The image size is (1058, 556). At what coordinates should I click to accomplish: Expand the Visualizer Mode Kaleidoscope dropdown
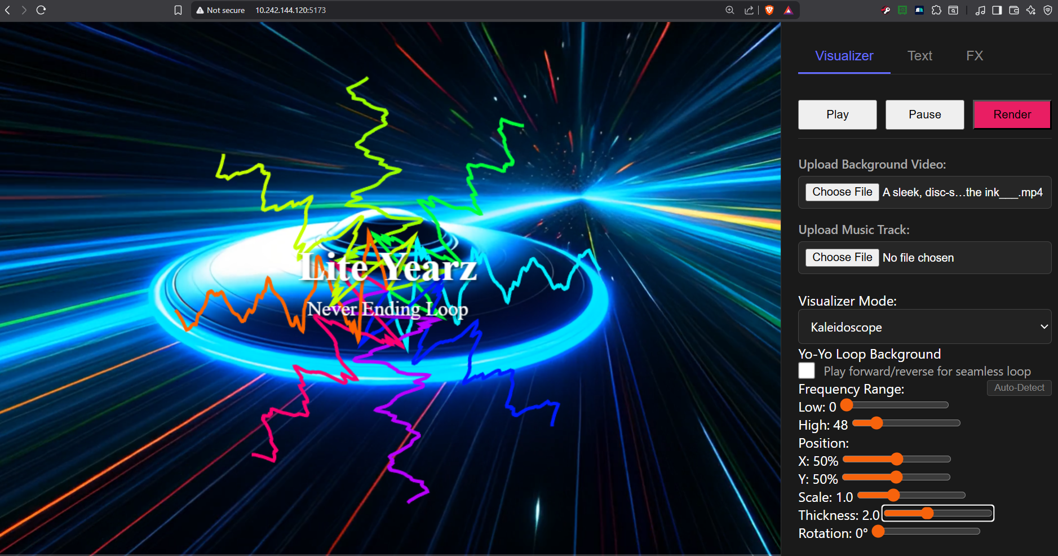coord(924,327)
